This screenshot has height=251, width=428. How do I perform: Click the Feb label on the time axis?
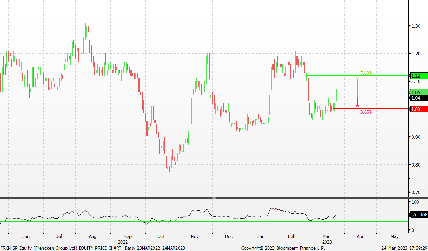(292, 236)
